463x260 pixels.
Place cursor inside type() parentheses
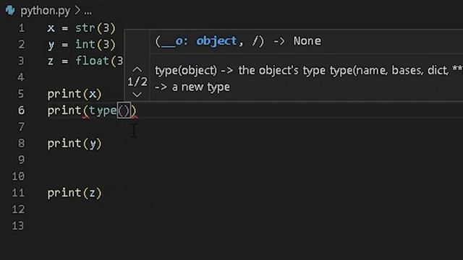coord(124,110)
